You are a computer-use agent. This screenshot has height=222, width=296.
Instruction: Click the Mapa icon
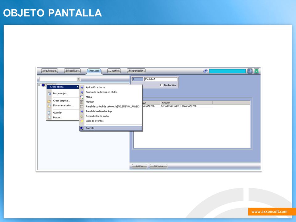[x=82, y=97]
